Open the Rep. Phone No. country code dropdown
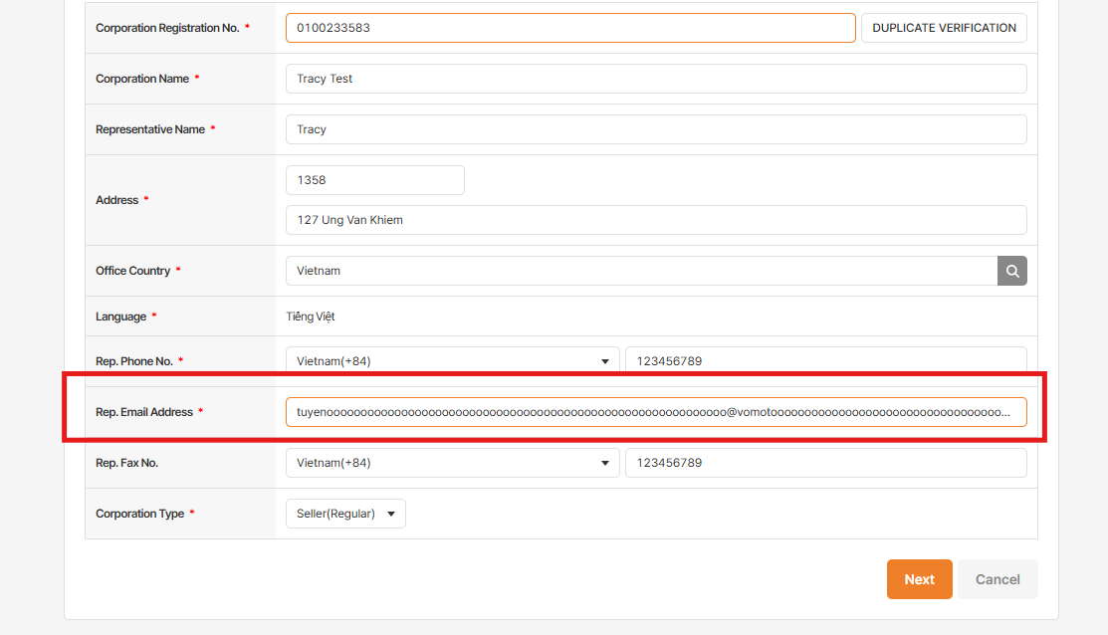This screenshot has height=635, width=1108. 452,361
